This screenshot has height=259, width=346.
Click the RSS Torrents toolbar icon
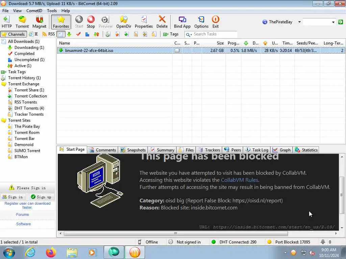pos(136,34)
